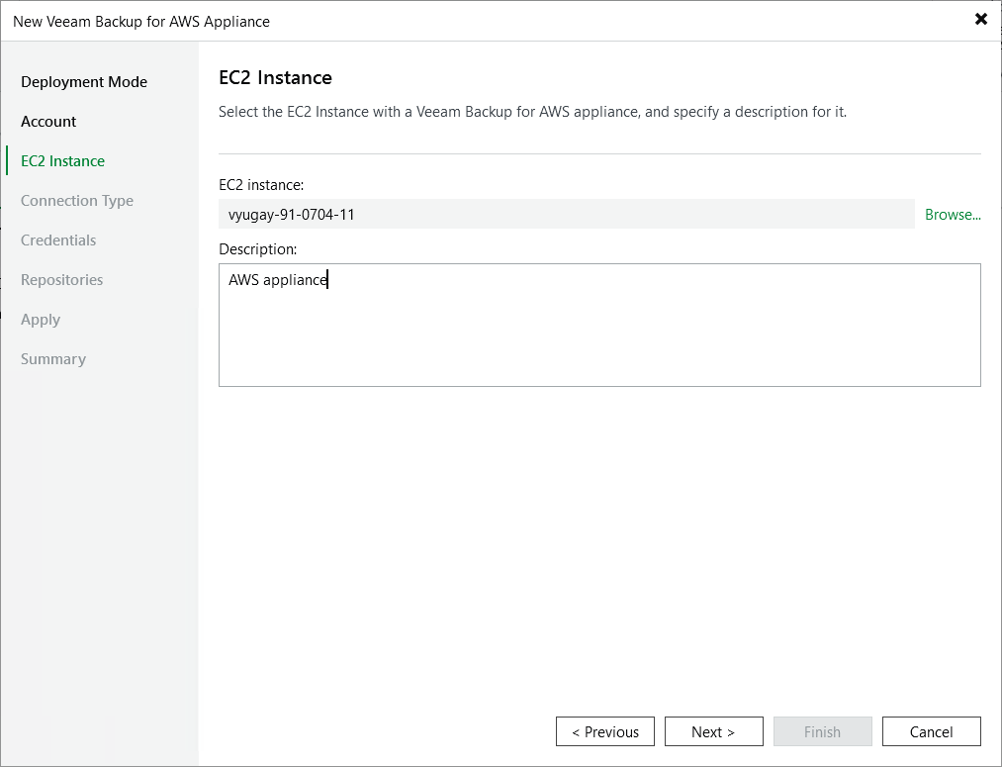Viewport: 1002px width, 767px height.
Task: Select the Apply step in sidebar
Action: 41,320
